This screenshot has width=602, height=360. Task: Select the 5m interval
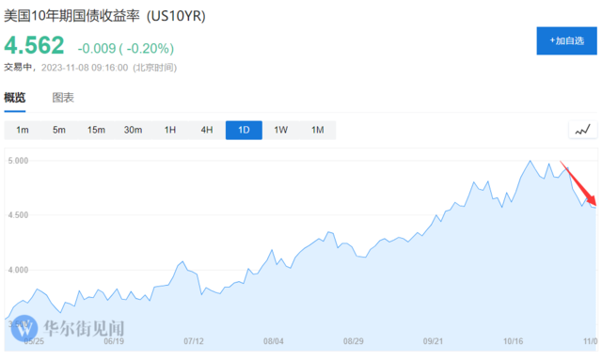click(x=59, y=130)
